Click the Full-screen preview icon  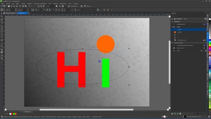[57, 6]
